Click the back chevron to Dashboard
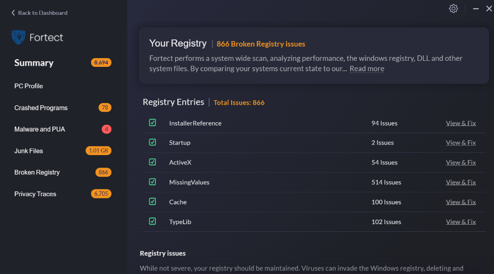Image resolution: width=494 pixels, height=274 pixels. (13, 13)
